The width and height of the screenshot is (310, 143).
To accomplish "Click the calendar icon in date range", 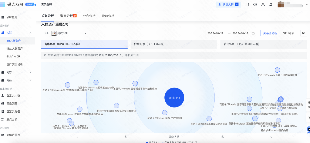I will tap(253, 33).
